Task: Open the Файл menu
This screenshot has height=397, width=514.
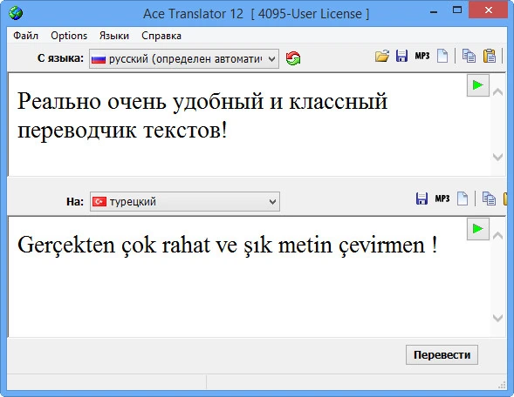Action: pyautogui.click(x=25, y=36)
